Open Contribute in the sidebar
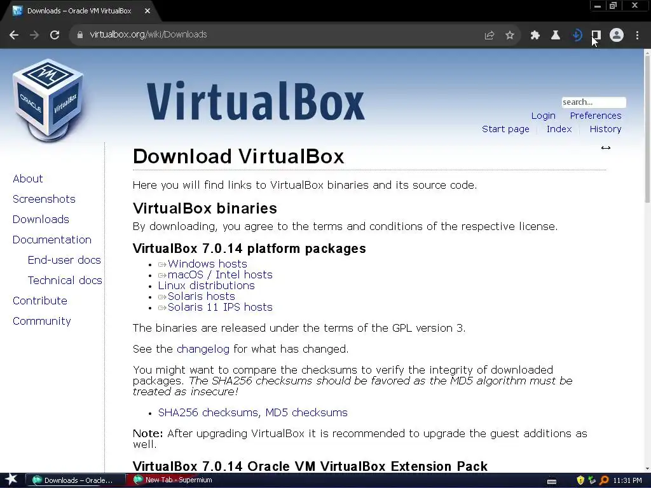This screenshot has width=651, height=488. [x=40, y=301]
